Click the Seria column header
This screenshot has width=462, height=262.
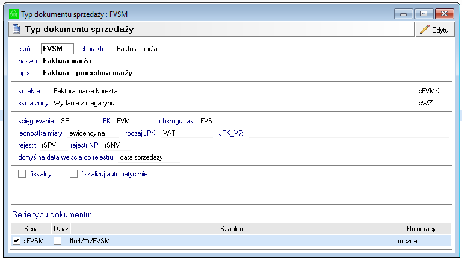click(x=31, y=229)
